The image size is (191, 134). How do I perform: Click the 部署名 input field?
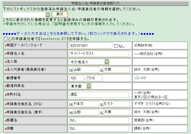point(99,120)
